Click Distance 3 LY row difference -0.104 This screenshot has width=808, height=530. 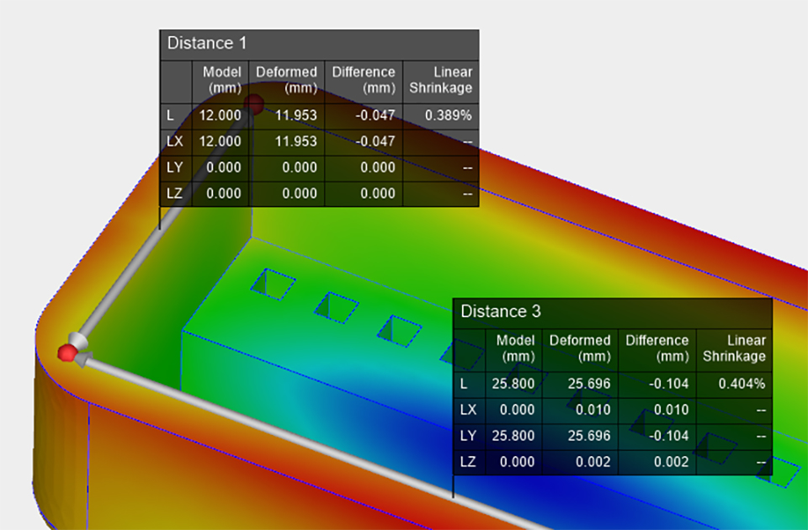pos(669,436)
